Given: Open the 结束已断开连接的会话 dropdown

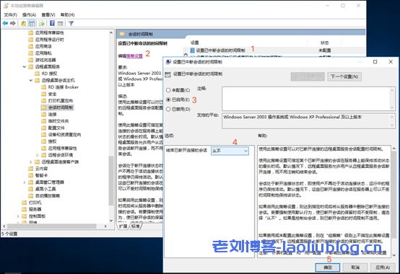Looking at the screenshot, I should [x=230, y=151].
